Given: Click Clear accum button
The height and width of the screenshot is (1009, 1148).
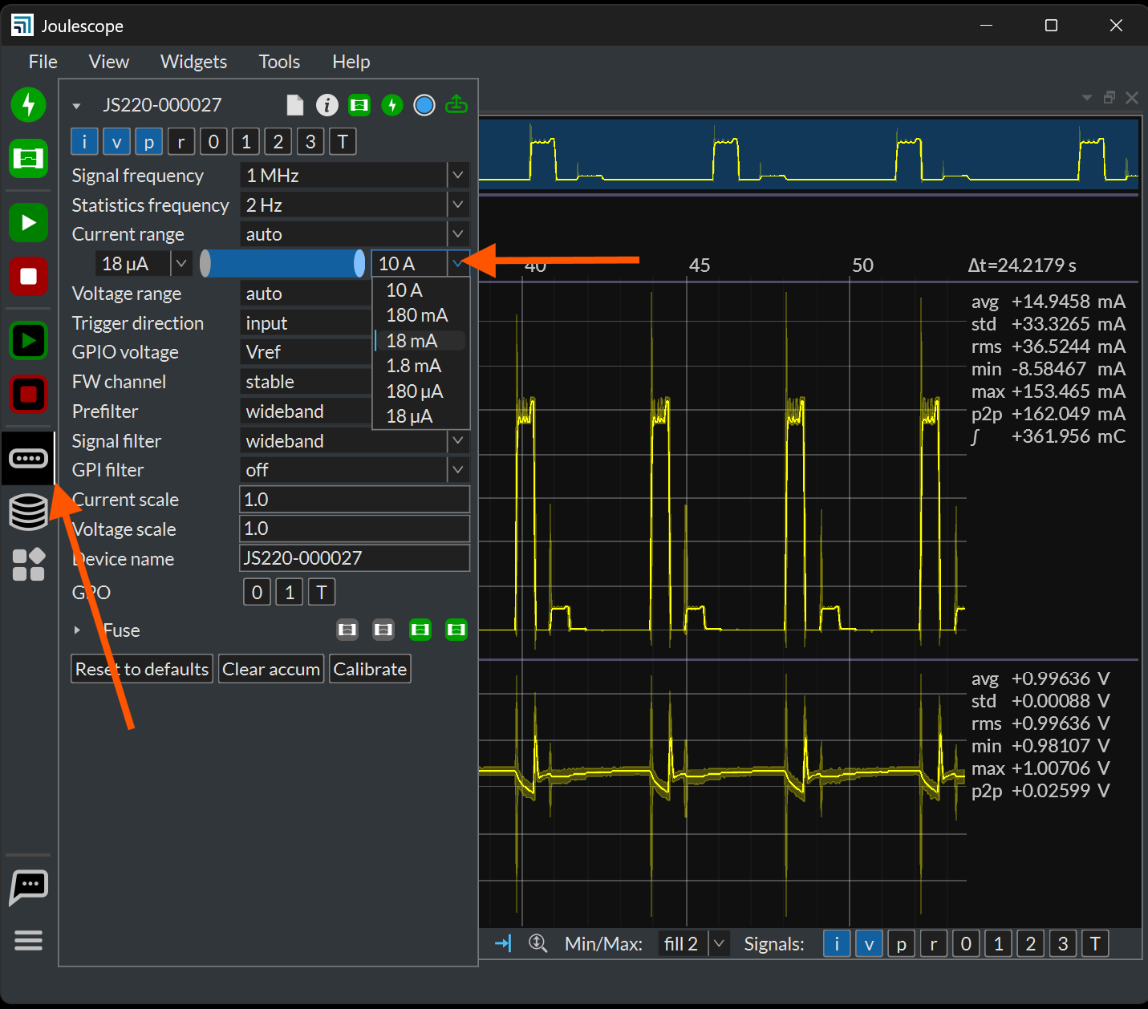Looking at the screenshot, I should coord(271,669).
